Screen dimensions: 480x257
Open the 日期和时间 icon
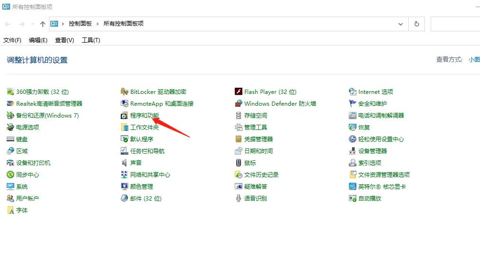[x=239, y=151]
